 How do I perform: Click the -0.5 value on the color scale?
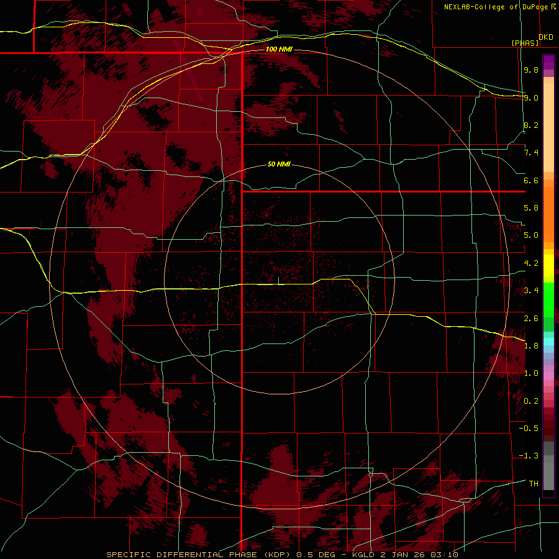coord(529,429)
